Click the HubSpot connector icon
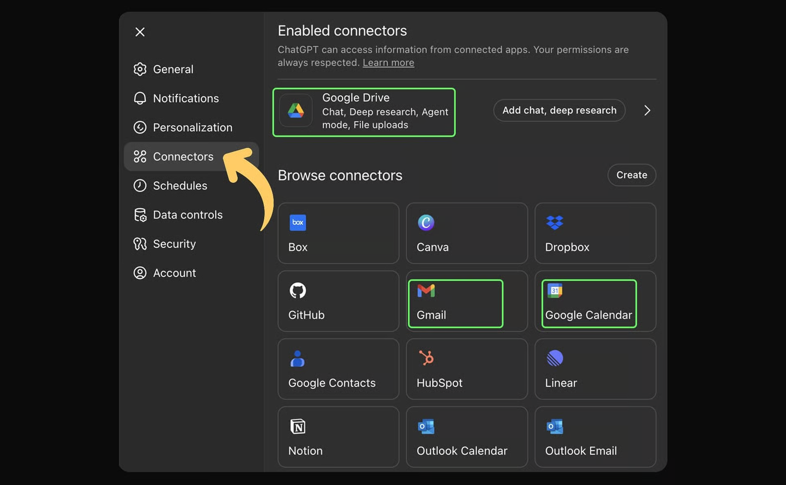786x485 pixels. (x=426, y=358)
